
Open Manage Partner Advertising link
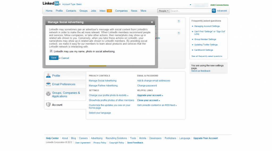point(103,85)
